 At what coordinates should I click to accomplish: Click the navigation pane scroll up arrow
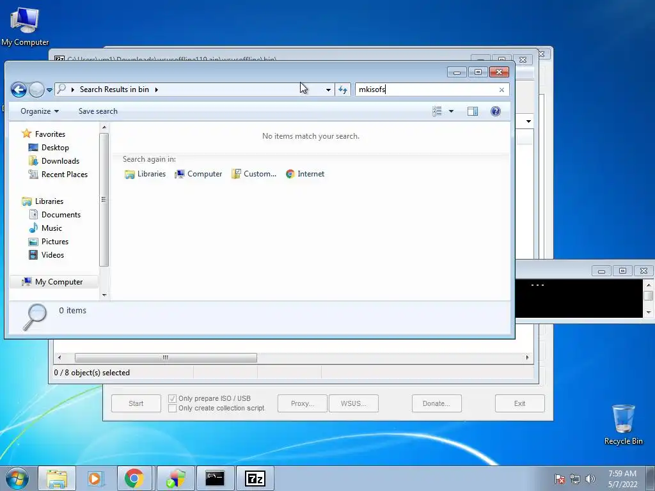coord(104,127)
